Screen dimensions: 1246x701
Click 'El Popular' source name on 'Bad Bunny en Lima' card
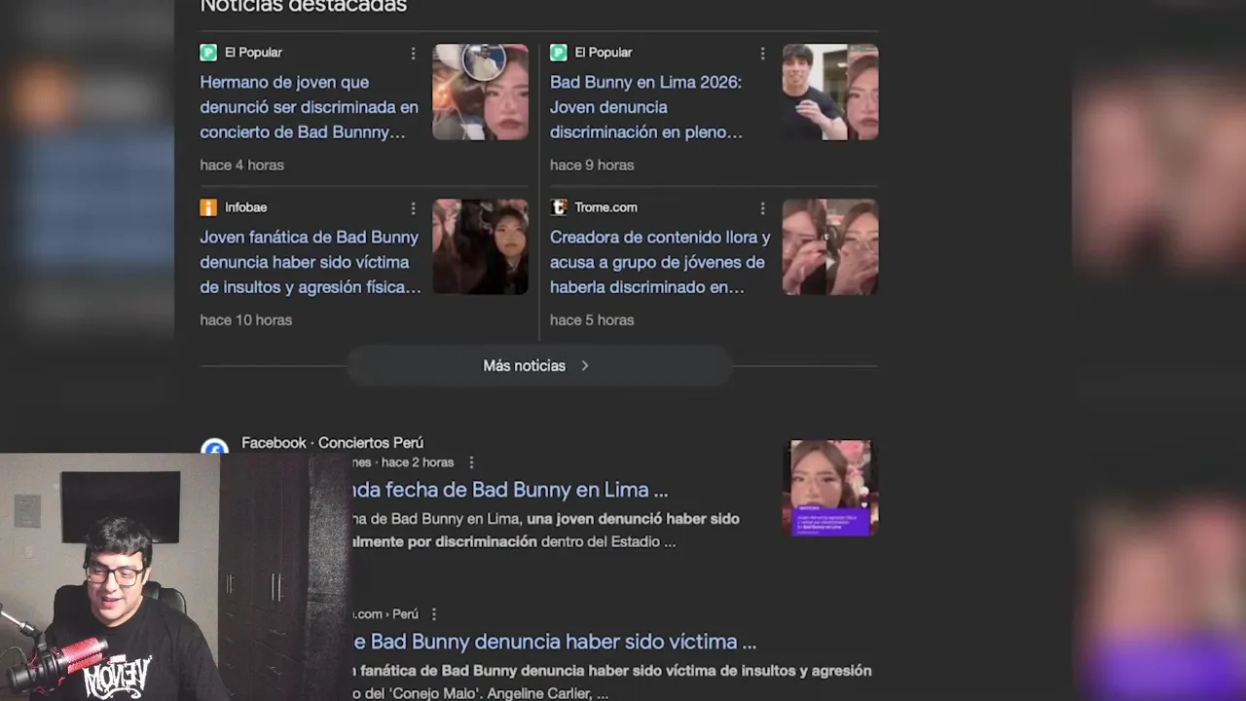[603, 53]
